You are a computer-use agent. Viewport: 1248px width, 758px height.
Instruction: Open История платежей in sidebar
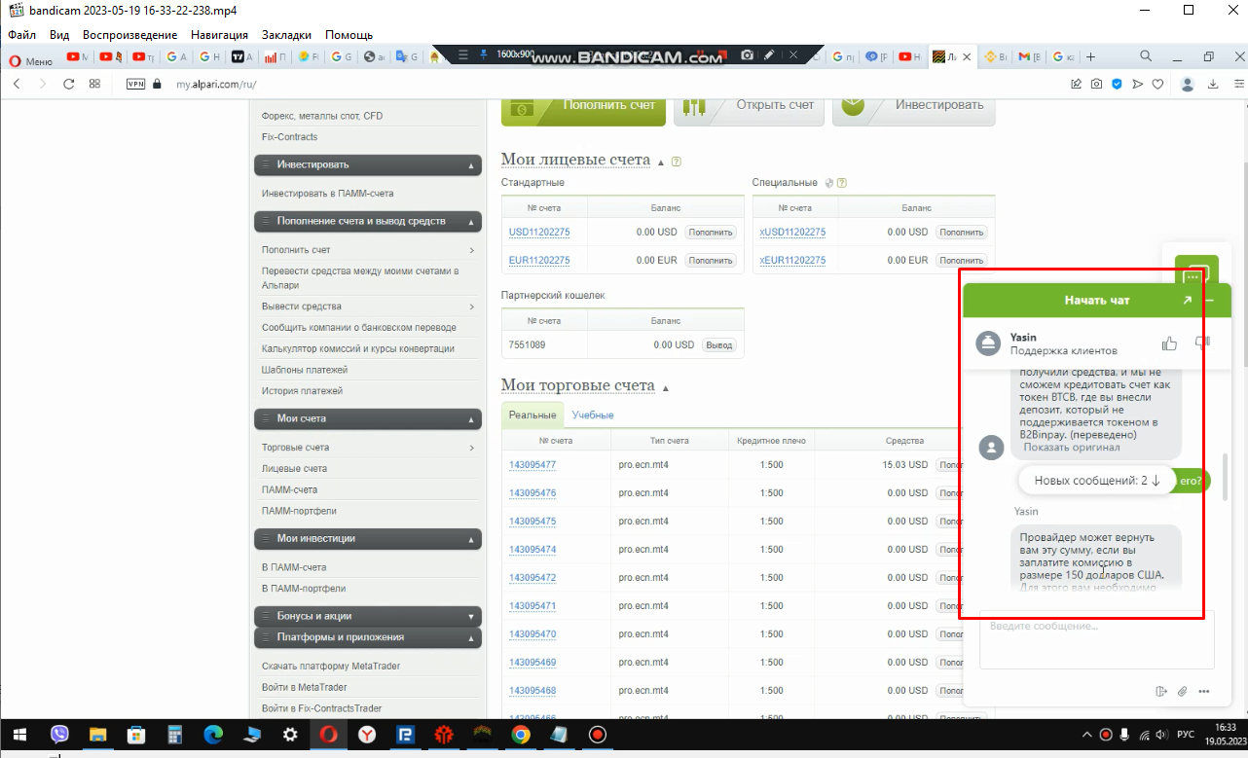click(302, 391)
